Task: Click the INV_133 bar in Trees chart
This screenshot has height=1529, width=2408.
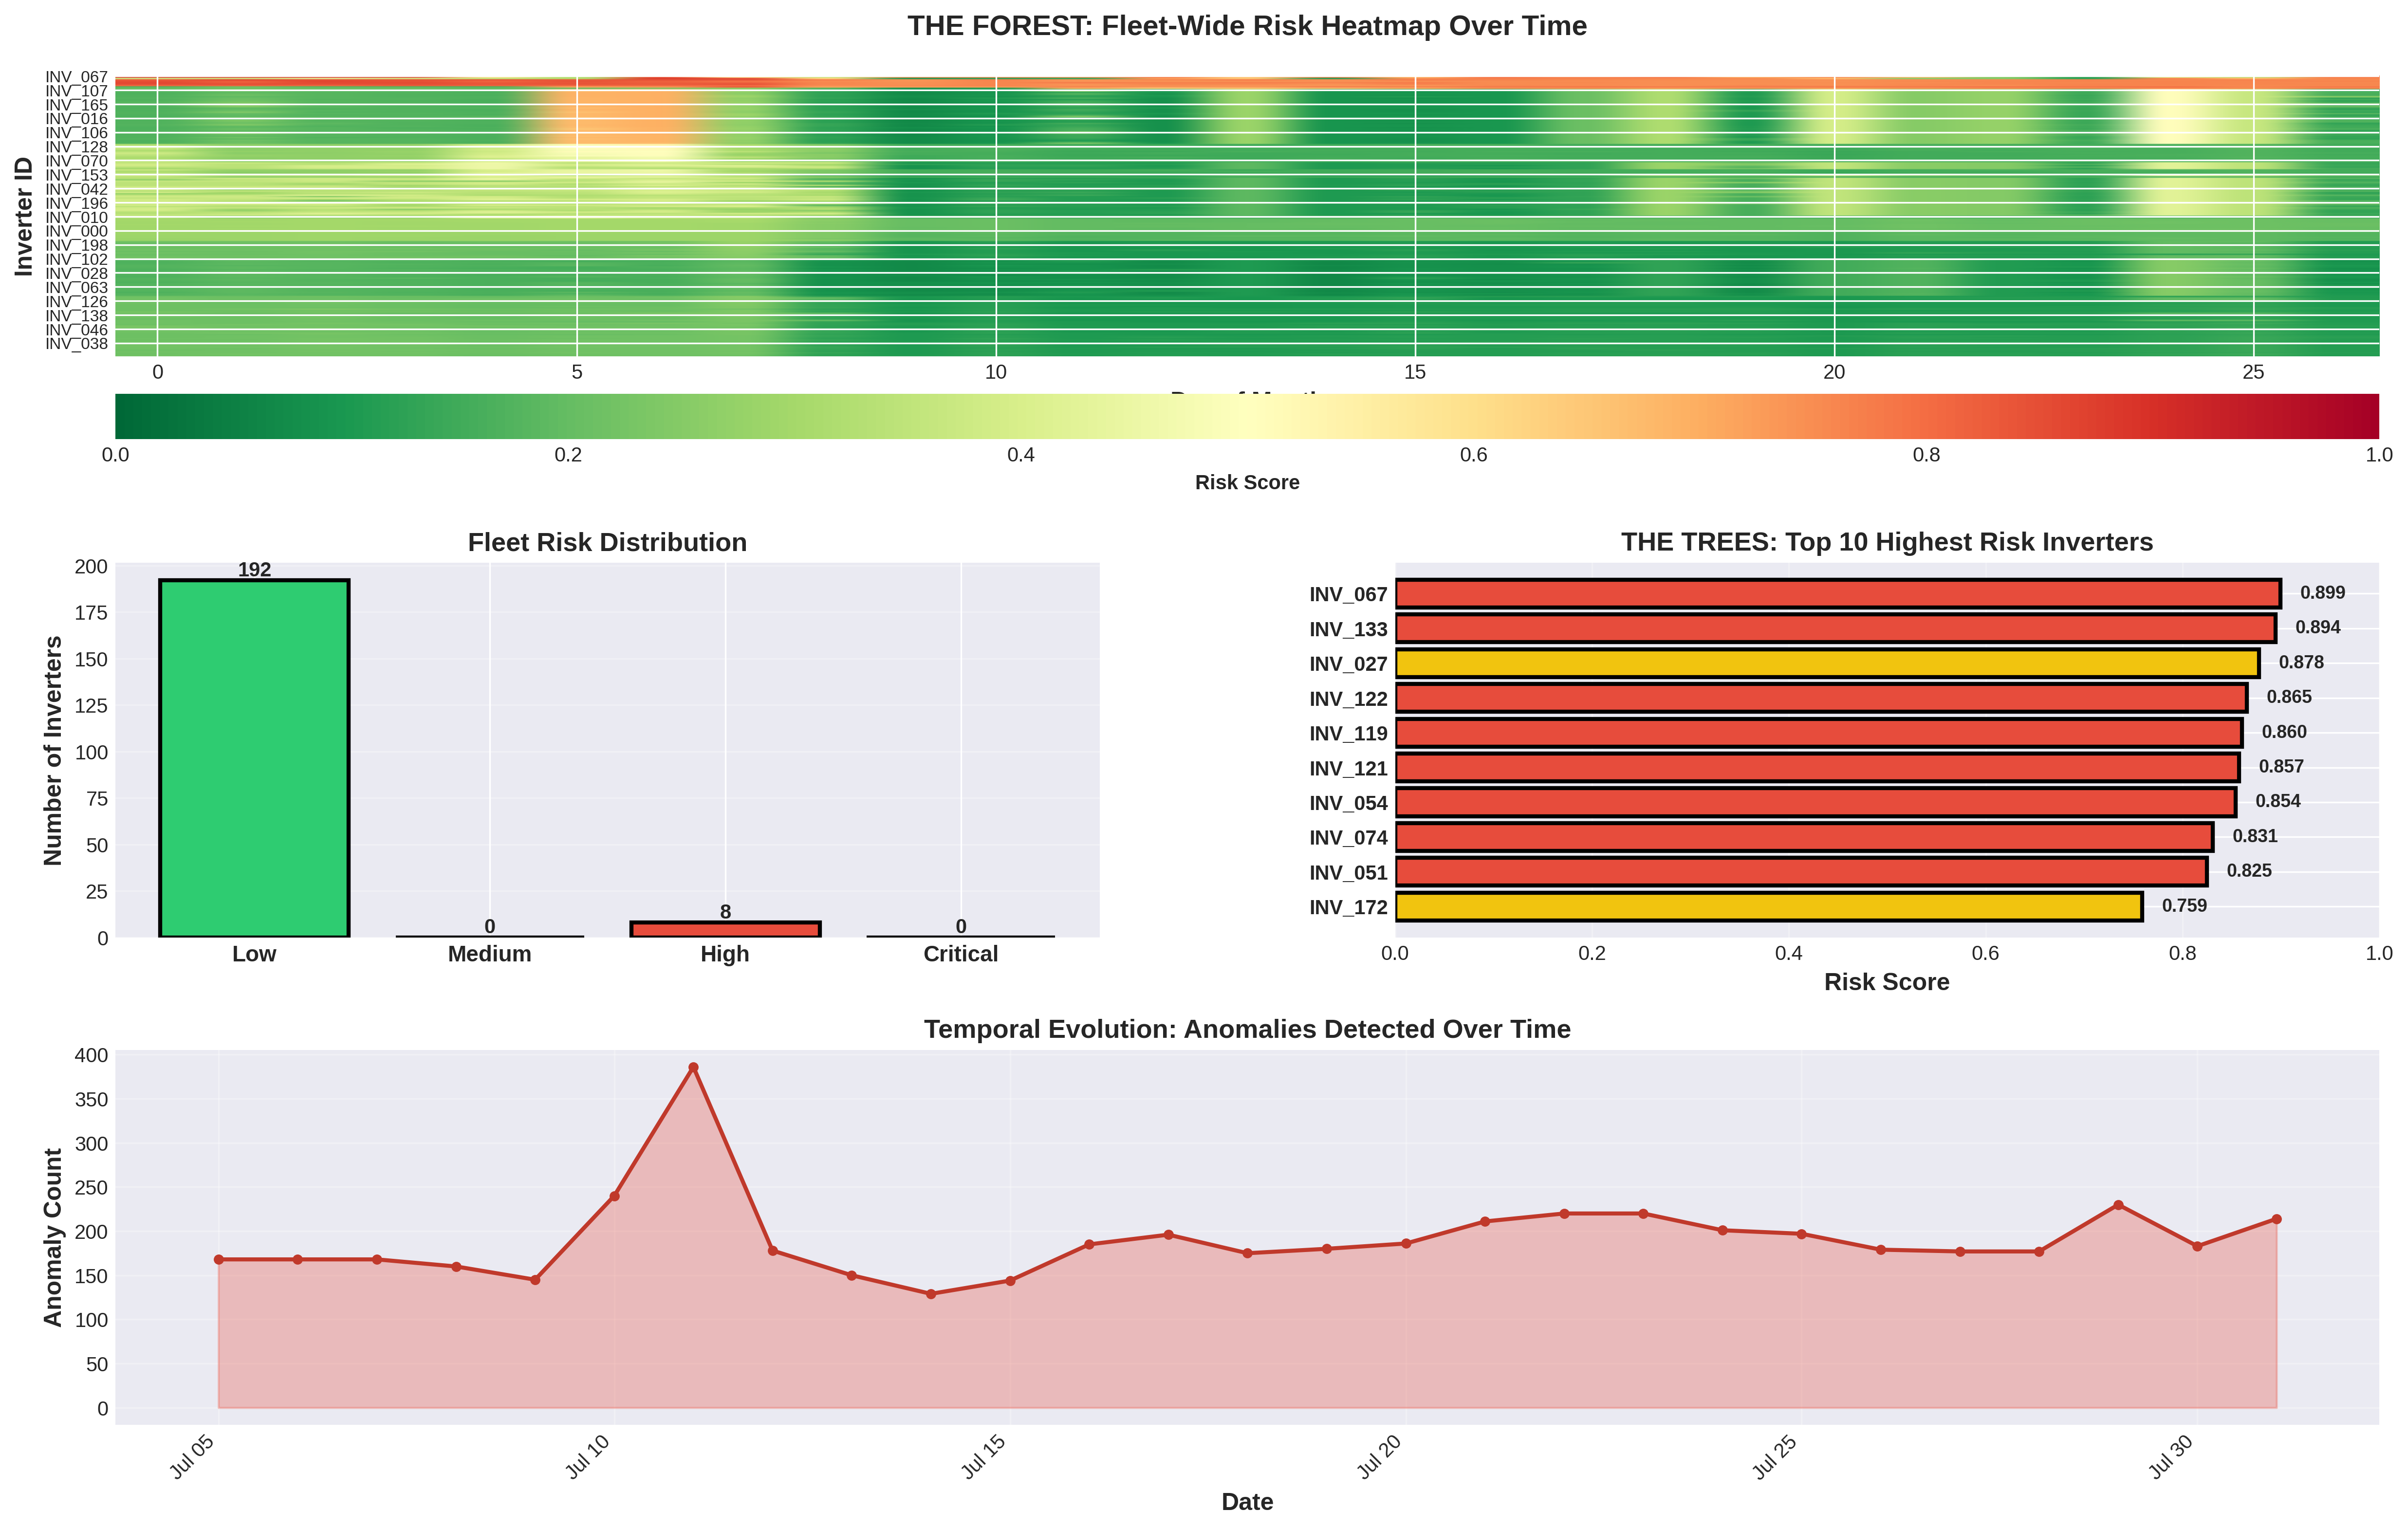Action: pyautogui.click(x=1835, y=628)
